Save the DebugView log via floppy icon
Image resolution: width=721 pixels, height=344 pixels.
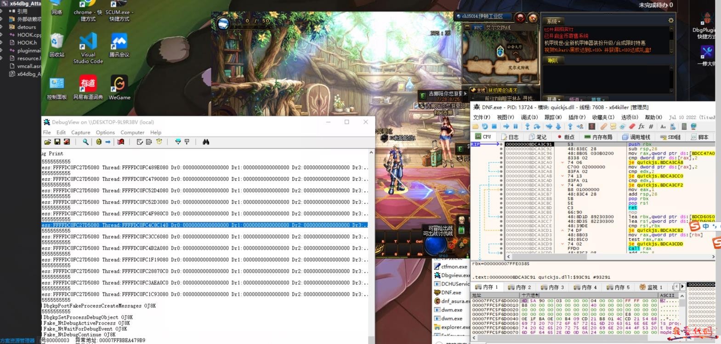point(57,142)
